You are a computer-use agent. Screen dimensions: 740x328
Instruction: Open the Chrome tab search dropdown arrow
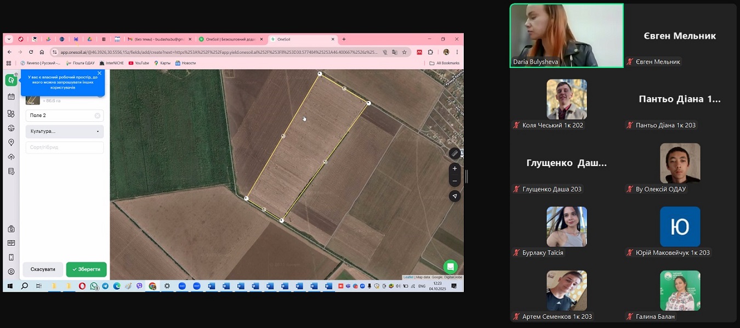[x=9, y=39]
